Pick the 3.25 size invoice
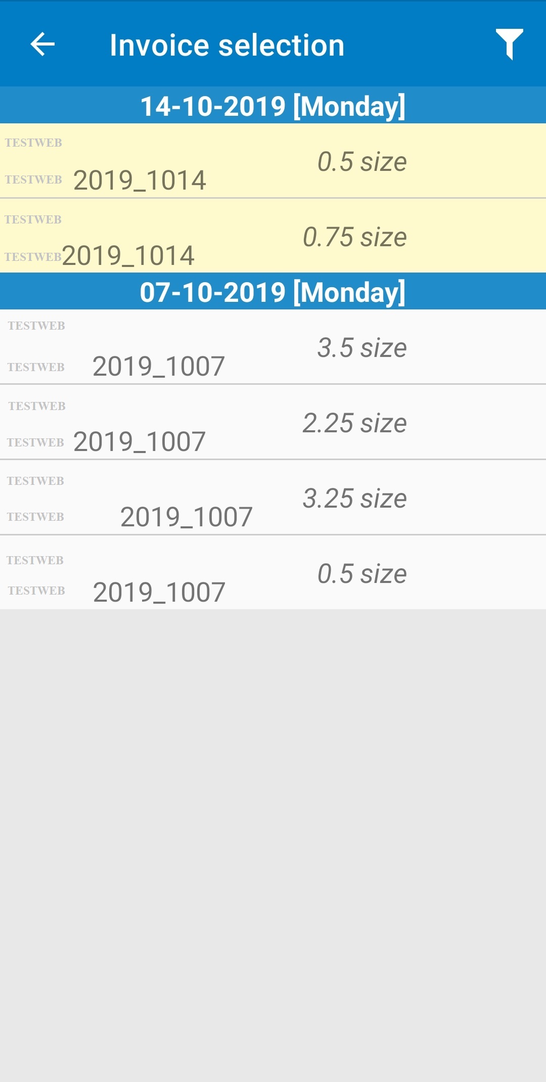 pos(354,498)
